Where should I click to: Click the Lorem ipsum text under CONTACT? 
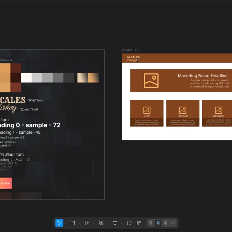[x=183, y=122]
